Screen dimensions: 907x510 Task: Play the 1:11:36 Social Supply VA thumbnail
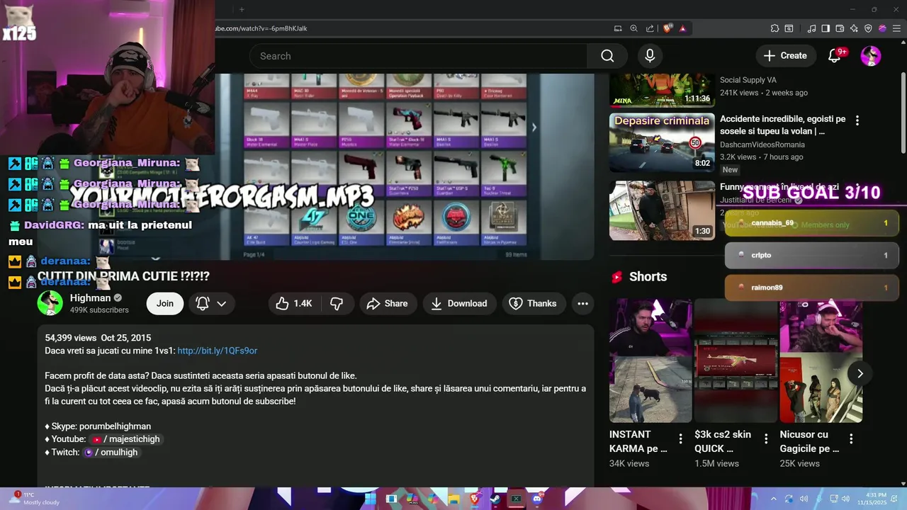coord(663,89)
